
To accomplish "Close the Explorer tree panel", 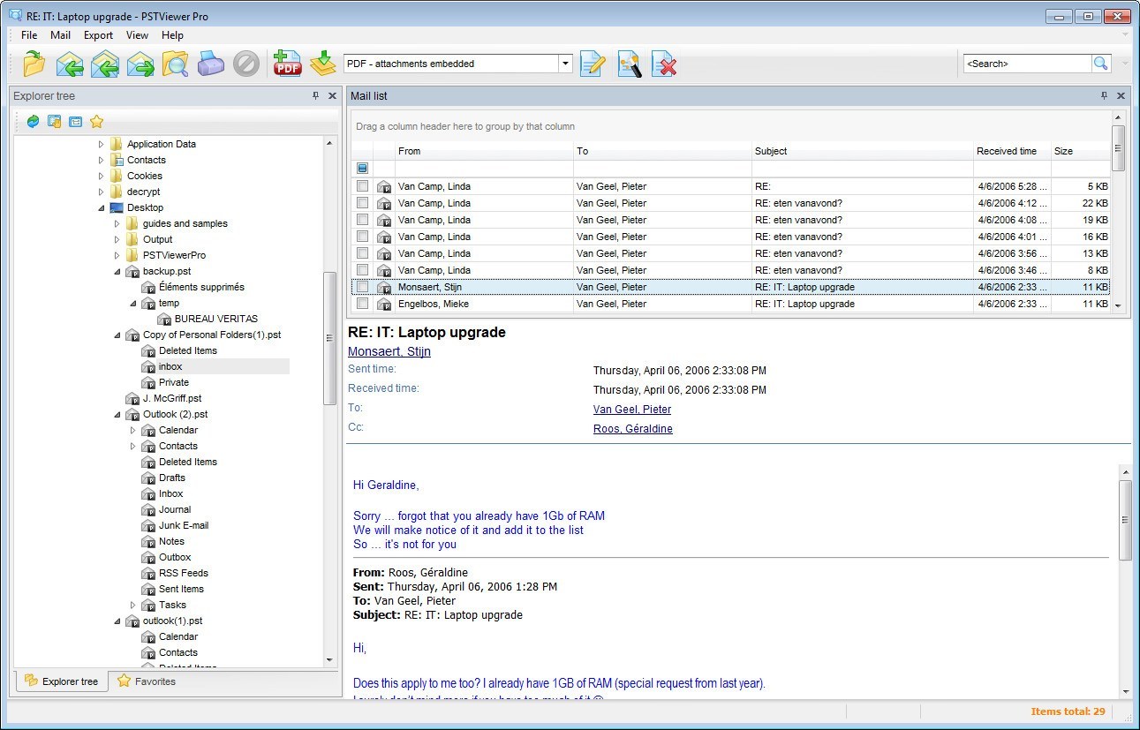I will coord(332,95).
